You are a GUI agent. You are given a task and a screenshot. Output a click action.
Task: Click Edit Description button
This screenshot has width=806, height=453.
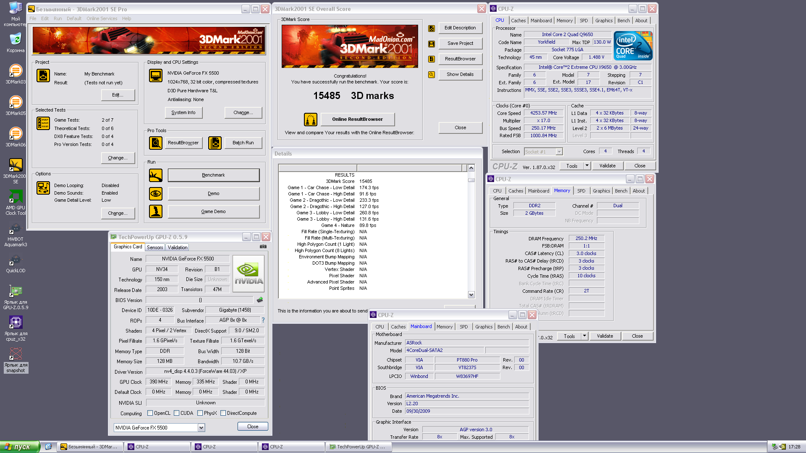tap(460, 28)
